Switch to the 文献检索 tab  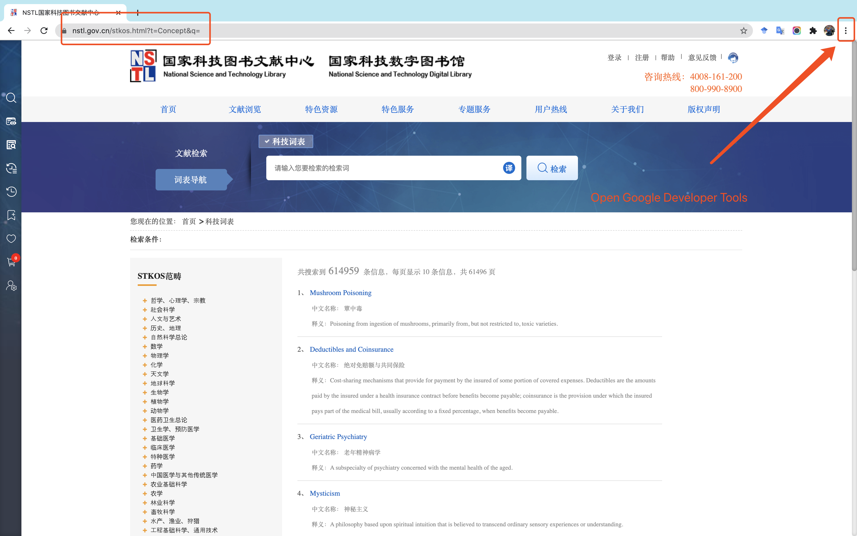191,153
